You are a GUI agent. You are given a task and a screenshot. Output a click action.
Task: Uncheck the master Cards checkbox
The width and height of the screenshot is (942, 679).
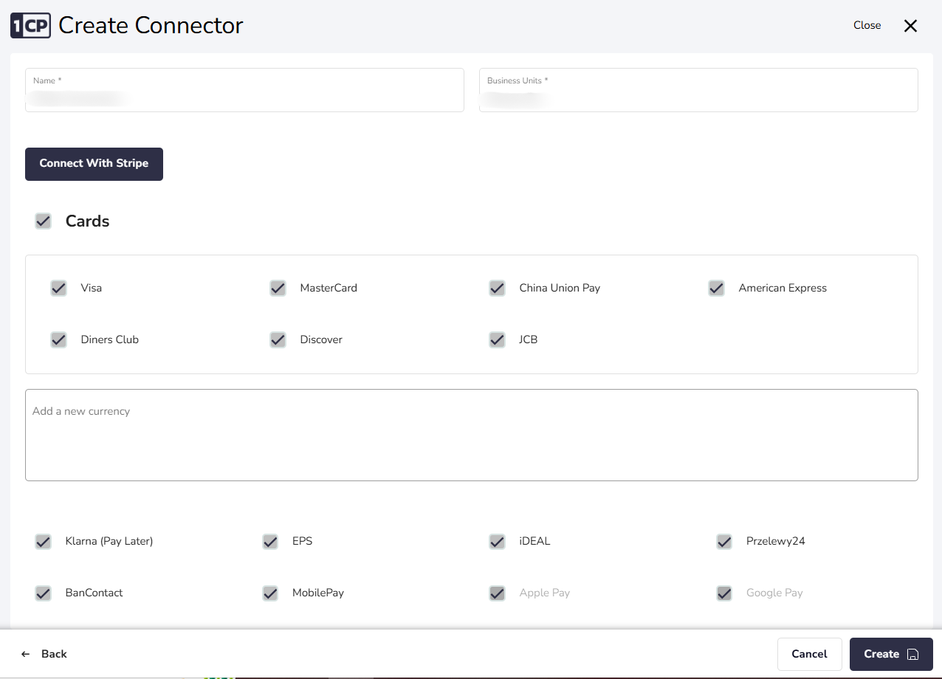(x=44, y=221)
